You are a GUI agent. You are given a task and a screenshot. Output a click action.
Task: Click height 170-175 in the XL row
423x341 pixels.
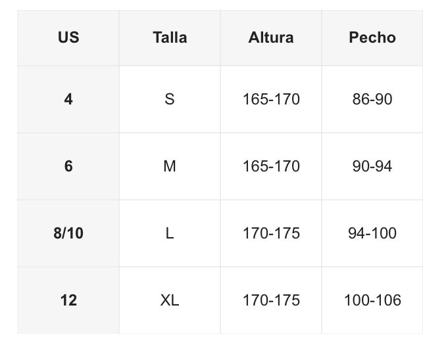pos(271,300)
